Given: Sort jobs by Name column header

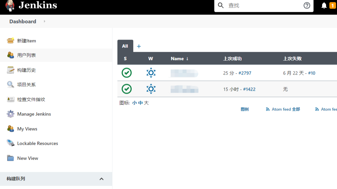Looking at the screenshot, I should [x=180, y=59].
